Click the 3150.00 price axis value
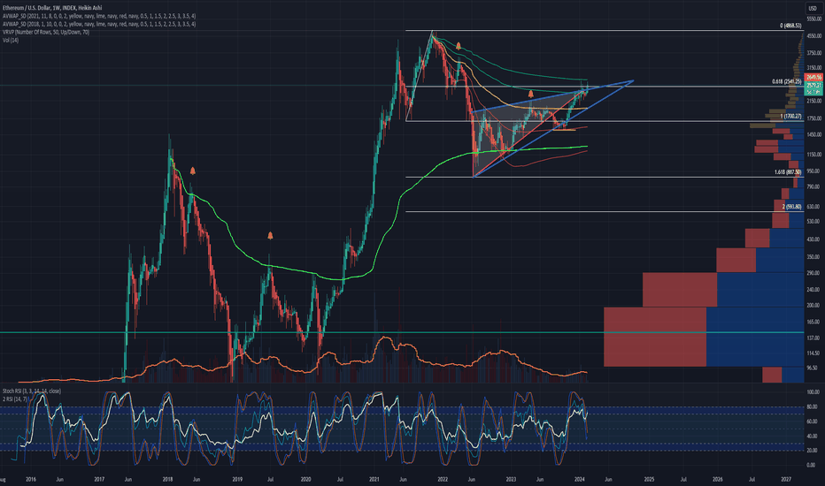825x486 pixels. point(813,68)
